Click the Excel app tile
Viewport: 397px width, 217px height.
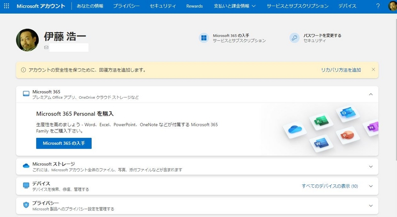(321, 121)
